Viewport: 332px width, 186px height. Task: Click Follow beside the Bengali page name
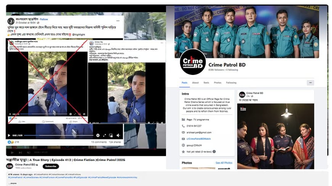pos(44,19)
